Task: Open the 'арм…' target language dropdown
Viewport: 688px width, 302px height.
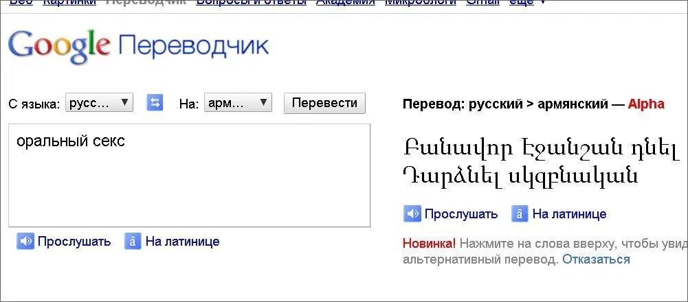Action: [238, 103]
